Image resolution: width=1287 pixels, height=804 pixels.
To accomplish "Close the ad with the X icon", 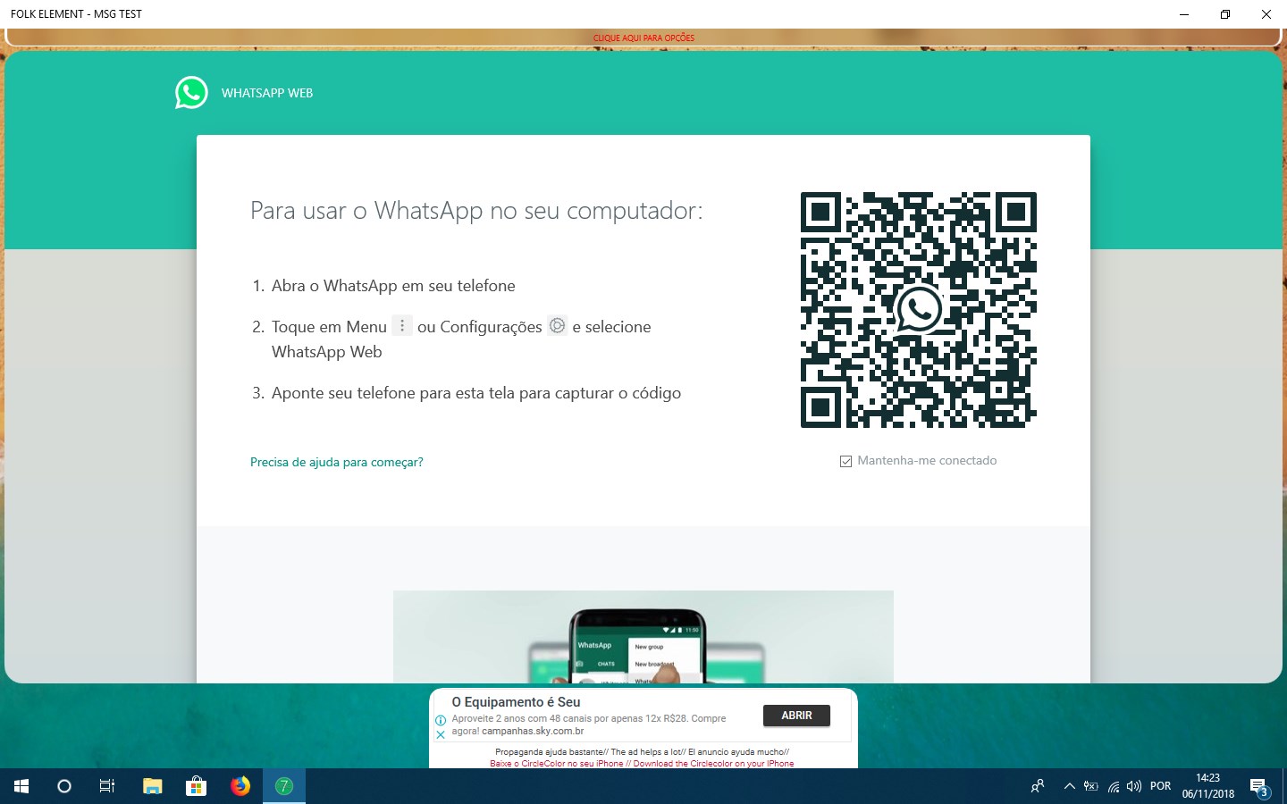I will [x=441, y=734].
